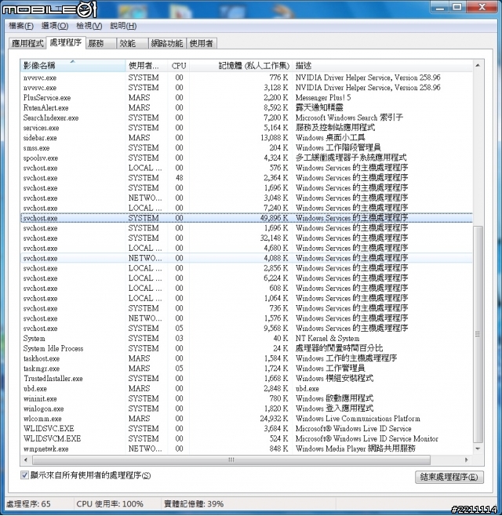Click the NT Kernel & System description
The width and height of the screenshot is (502, 516).
[x=327, y=338]
